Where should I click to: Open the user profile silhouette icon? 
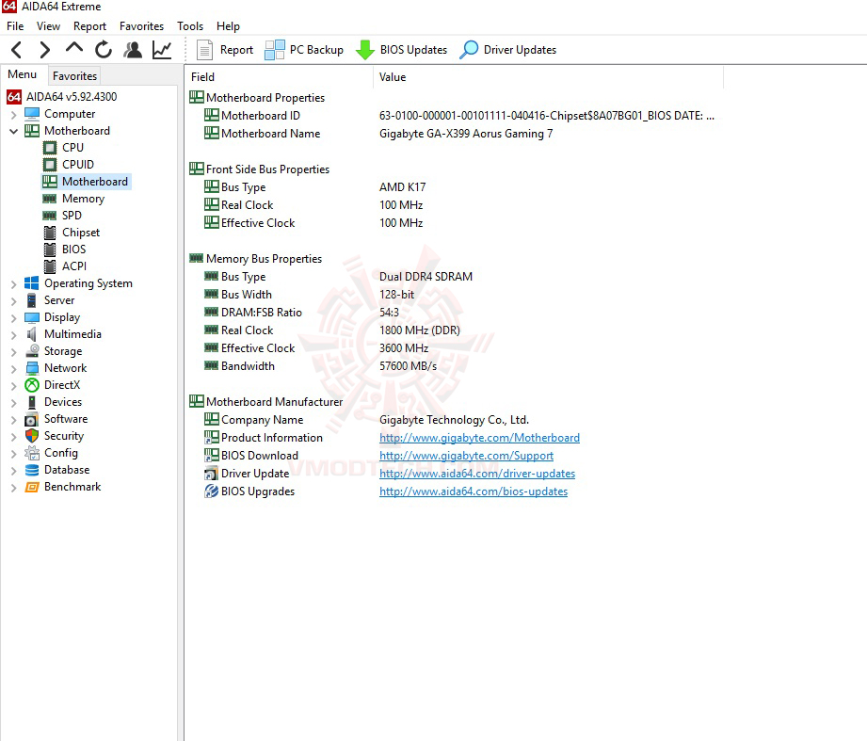(x=133, y=50)
